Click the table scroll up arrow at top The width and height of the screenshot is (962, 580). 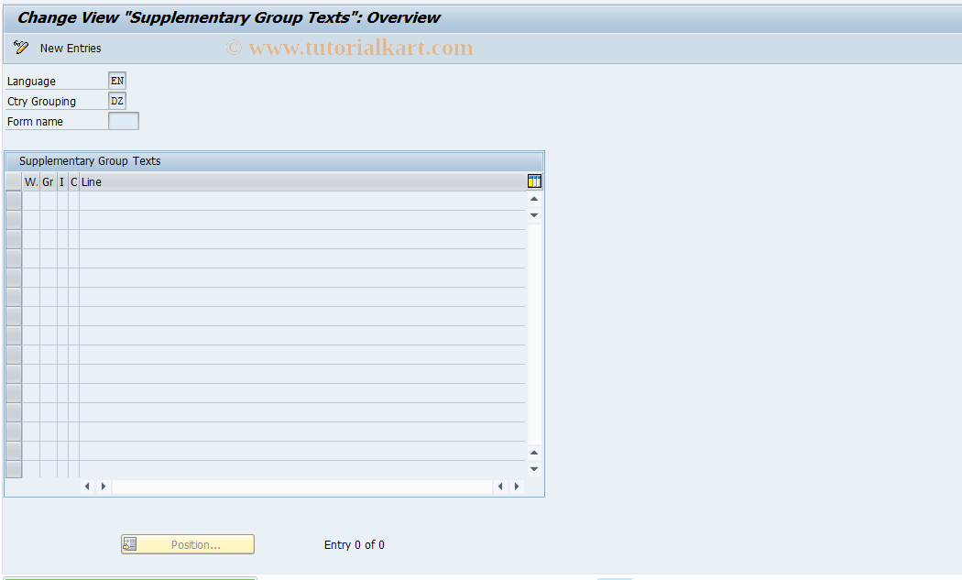click(534, 199)
